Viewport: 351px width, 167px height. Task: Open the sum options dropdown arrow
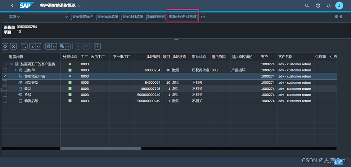38,46
